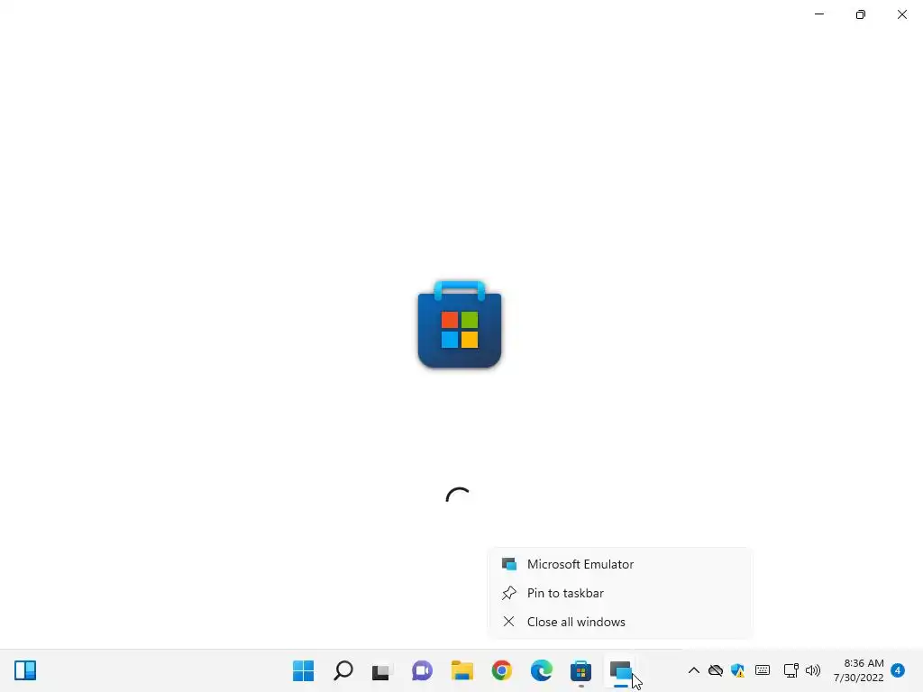Open notification badge showing 4
The height and width of the screenshot is (692, 923).
pyautogui.click(x=898, y=670)
